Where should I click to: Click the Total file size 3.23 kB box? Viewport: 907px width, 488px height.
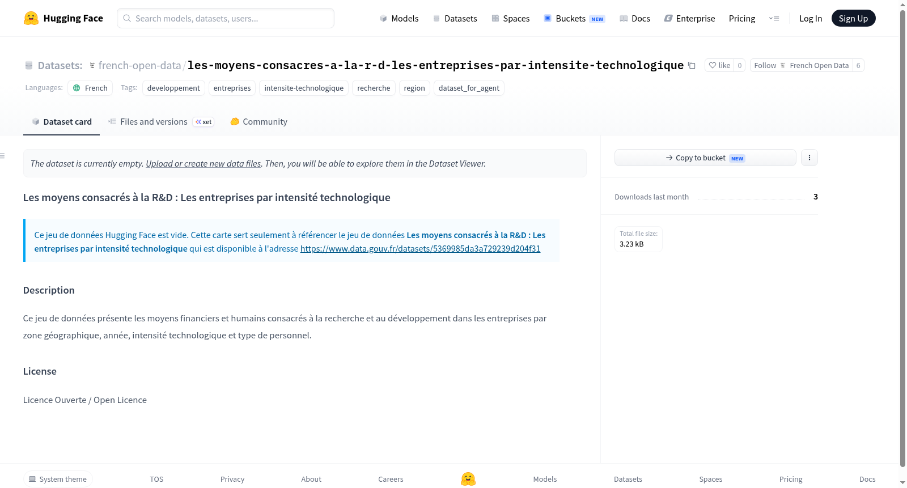(x=638, y=239)
